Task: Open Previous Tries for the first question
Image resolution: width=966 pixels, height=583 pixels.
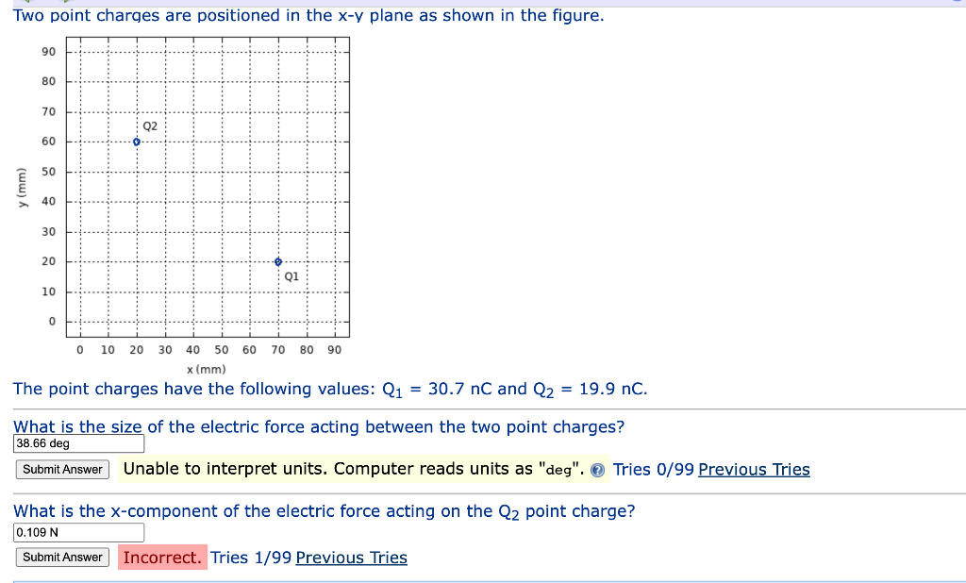Action: point(754,469)
